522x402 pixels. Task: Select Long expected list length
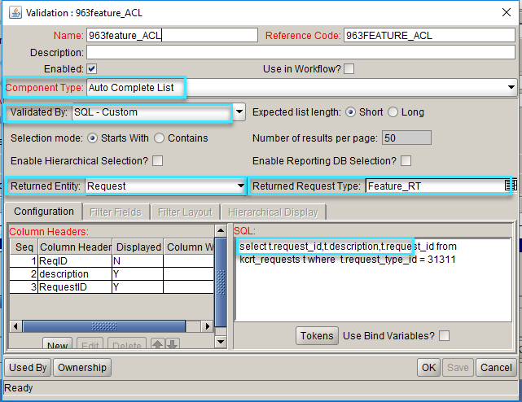pyautogui.click(x=393, y=112)
